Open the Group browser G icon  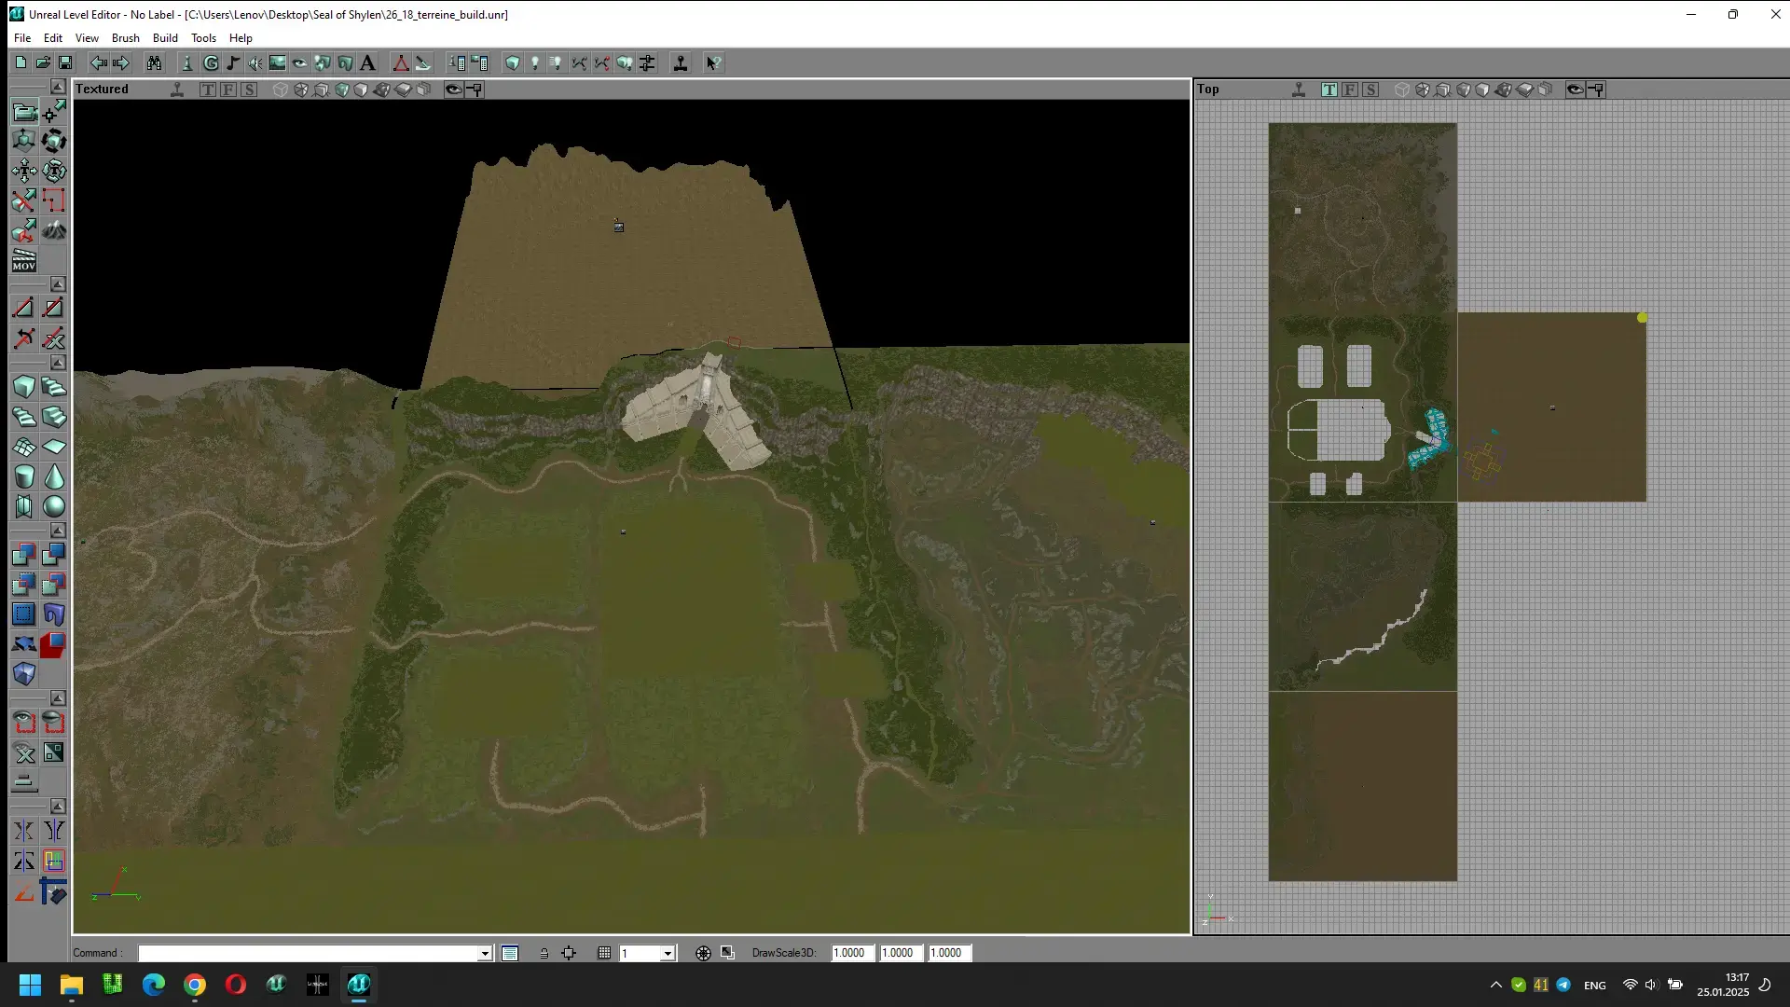pyautogui.click(x=211, y=62)
